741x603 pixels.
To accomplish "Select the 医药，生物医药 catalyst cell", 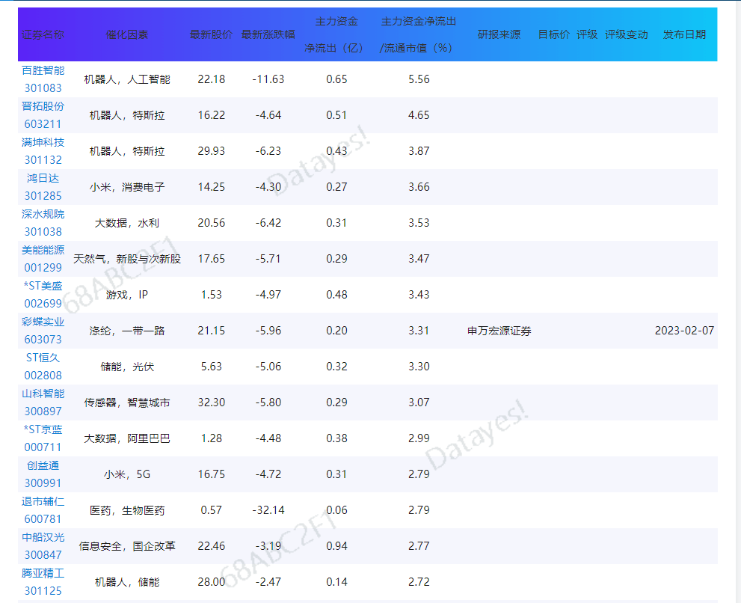I will click(127, 511).
